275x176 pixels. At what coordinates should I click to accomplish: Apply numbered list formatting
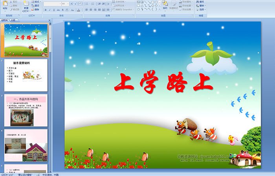point(93,4)
